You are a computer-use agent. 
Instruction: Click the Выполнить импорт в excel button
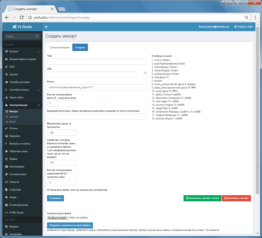pyautogui.click(x=202, y=198)
